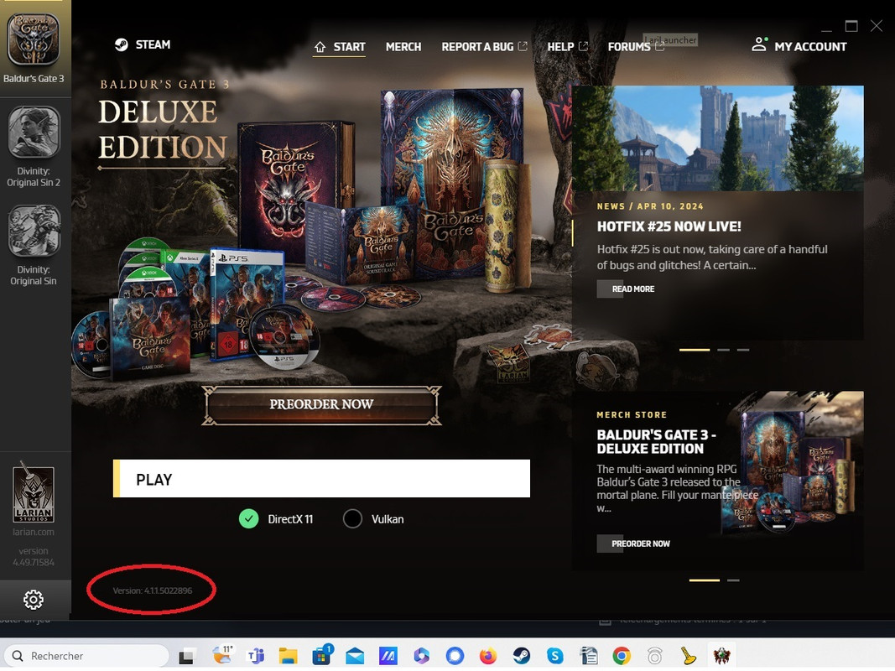Viewport: 895px width, 671px height.
Task: Select Divinity: Original Sin 2 sidebar icon
Action: pyautogui.click(x=33, y=132)
